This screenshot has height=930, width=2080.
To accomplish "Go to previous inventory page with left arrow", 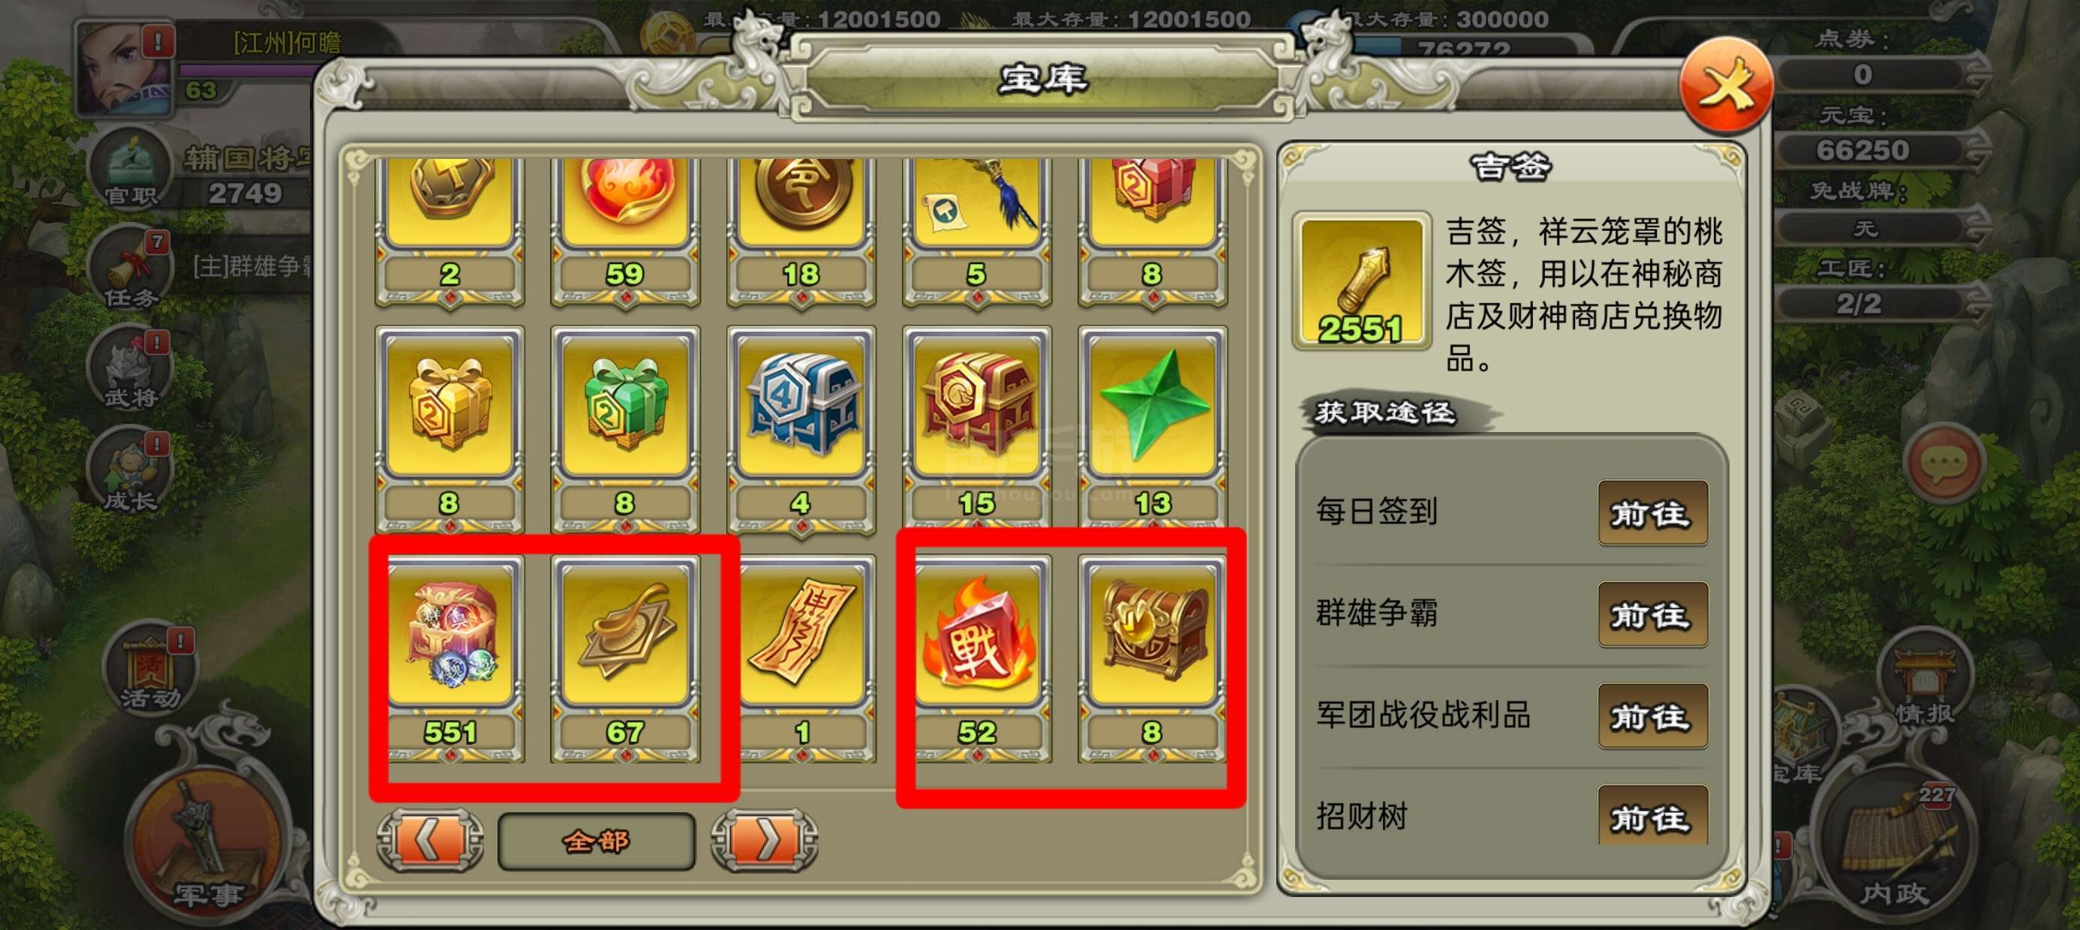I will (431, 841).
